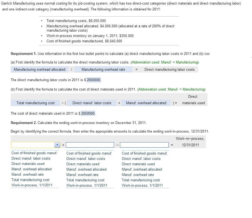
Task: Click the third empty formula input box
Action: point(144,145)
